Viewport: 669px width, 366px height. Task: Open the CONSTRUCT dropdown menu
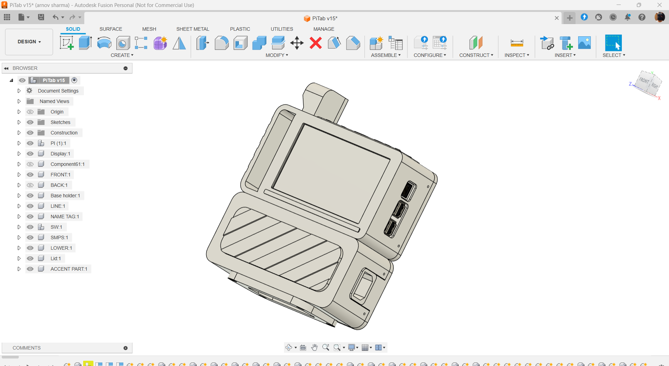click(x=476, y=55)
